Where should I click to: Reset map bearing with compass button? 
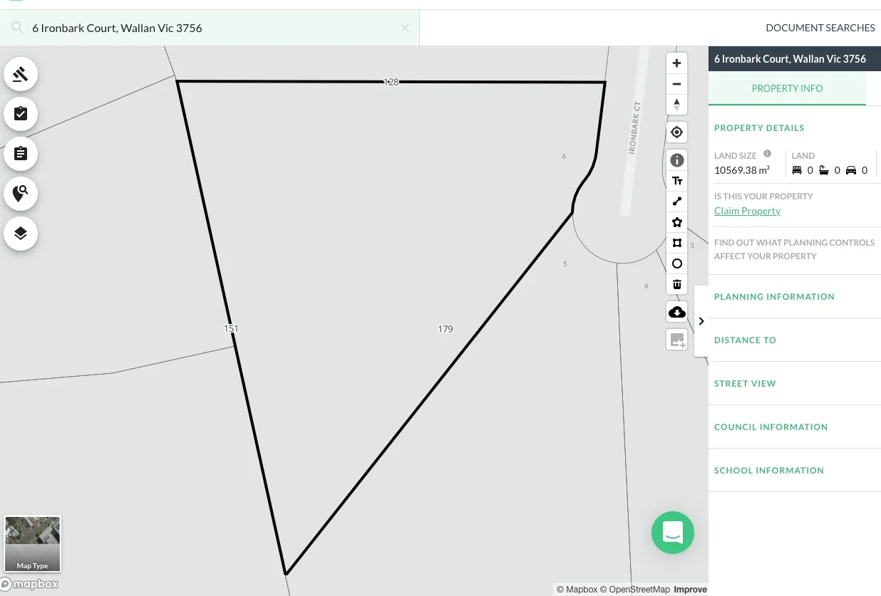click(676, 105)
